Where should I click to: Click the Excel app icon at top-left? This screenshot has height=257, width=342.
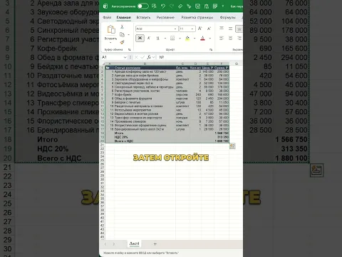coord(105,6)
